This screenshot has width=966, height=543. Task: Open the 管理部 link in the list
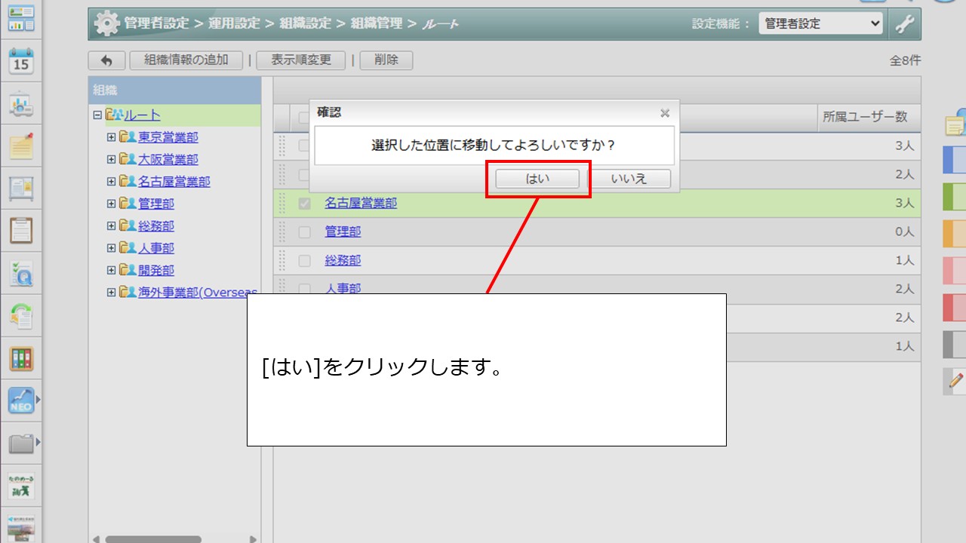(x=343, y=232)
